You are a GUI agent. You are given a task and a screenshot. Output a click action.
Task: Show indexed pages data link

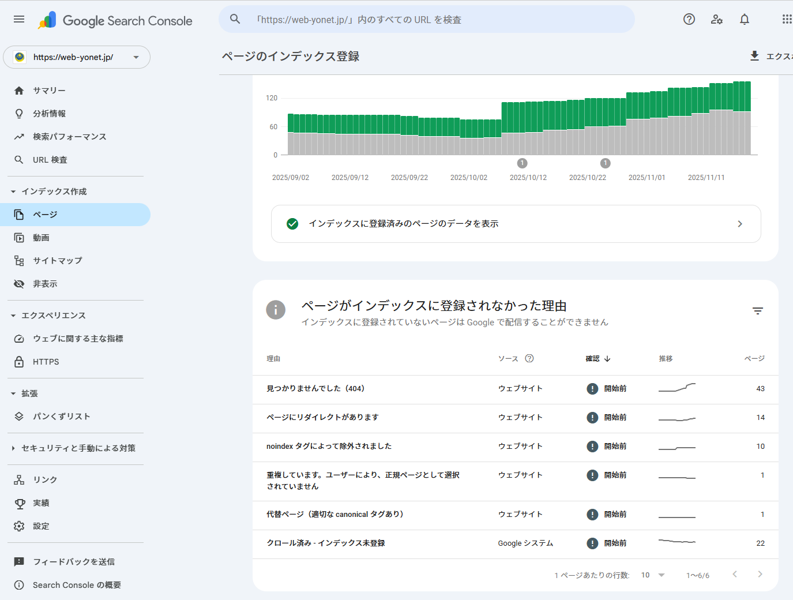(x=516, y=224)
